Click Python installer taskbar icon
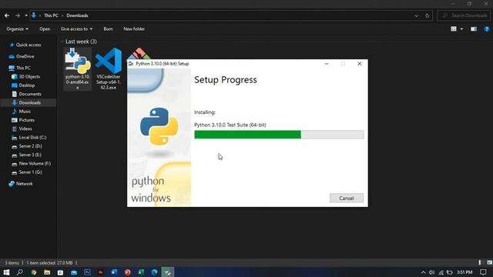The image size is (493, 277). click(x=168, y=272)
